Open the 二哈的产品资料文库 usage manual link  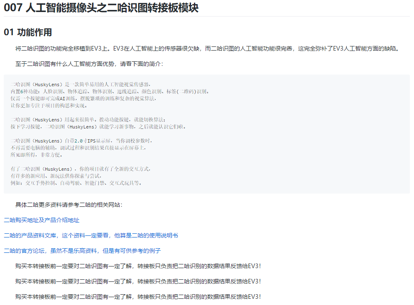point(91,235)
